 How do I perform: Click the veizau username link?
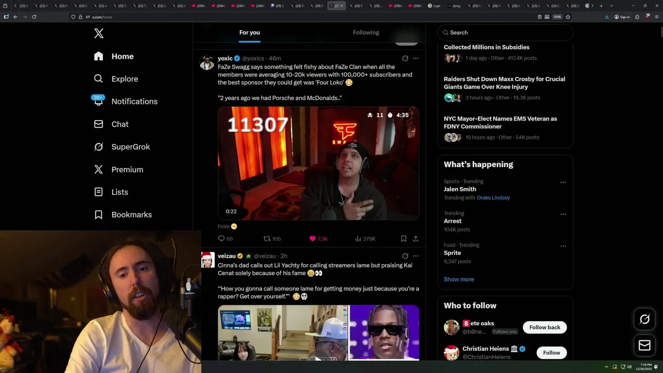pyautogui.click(x=227, y=256)
